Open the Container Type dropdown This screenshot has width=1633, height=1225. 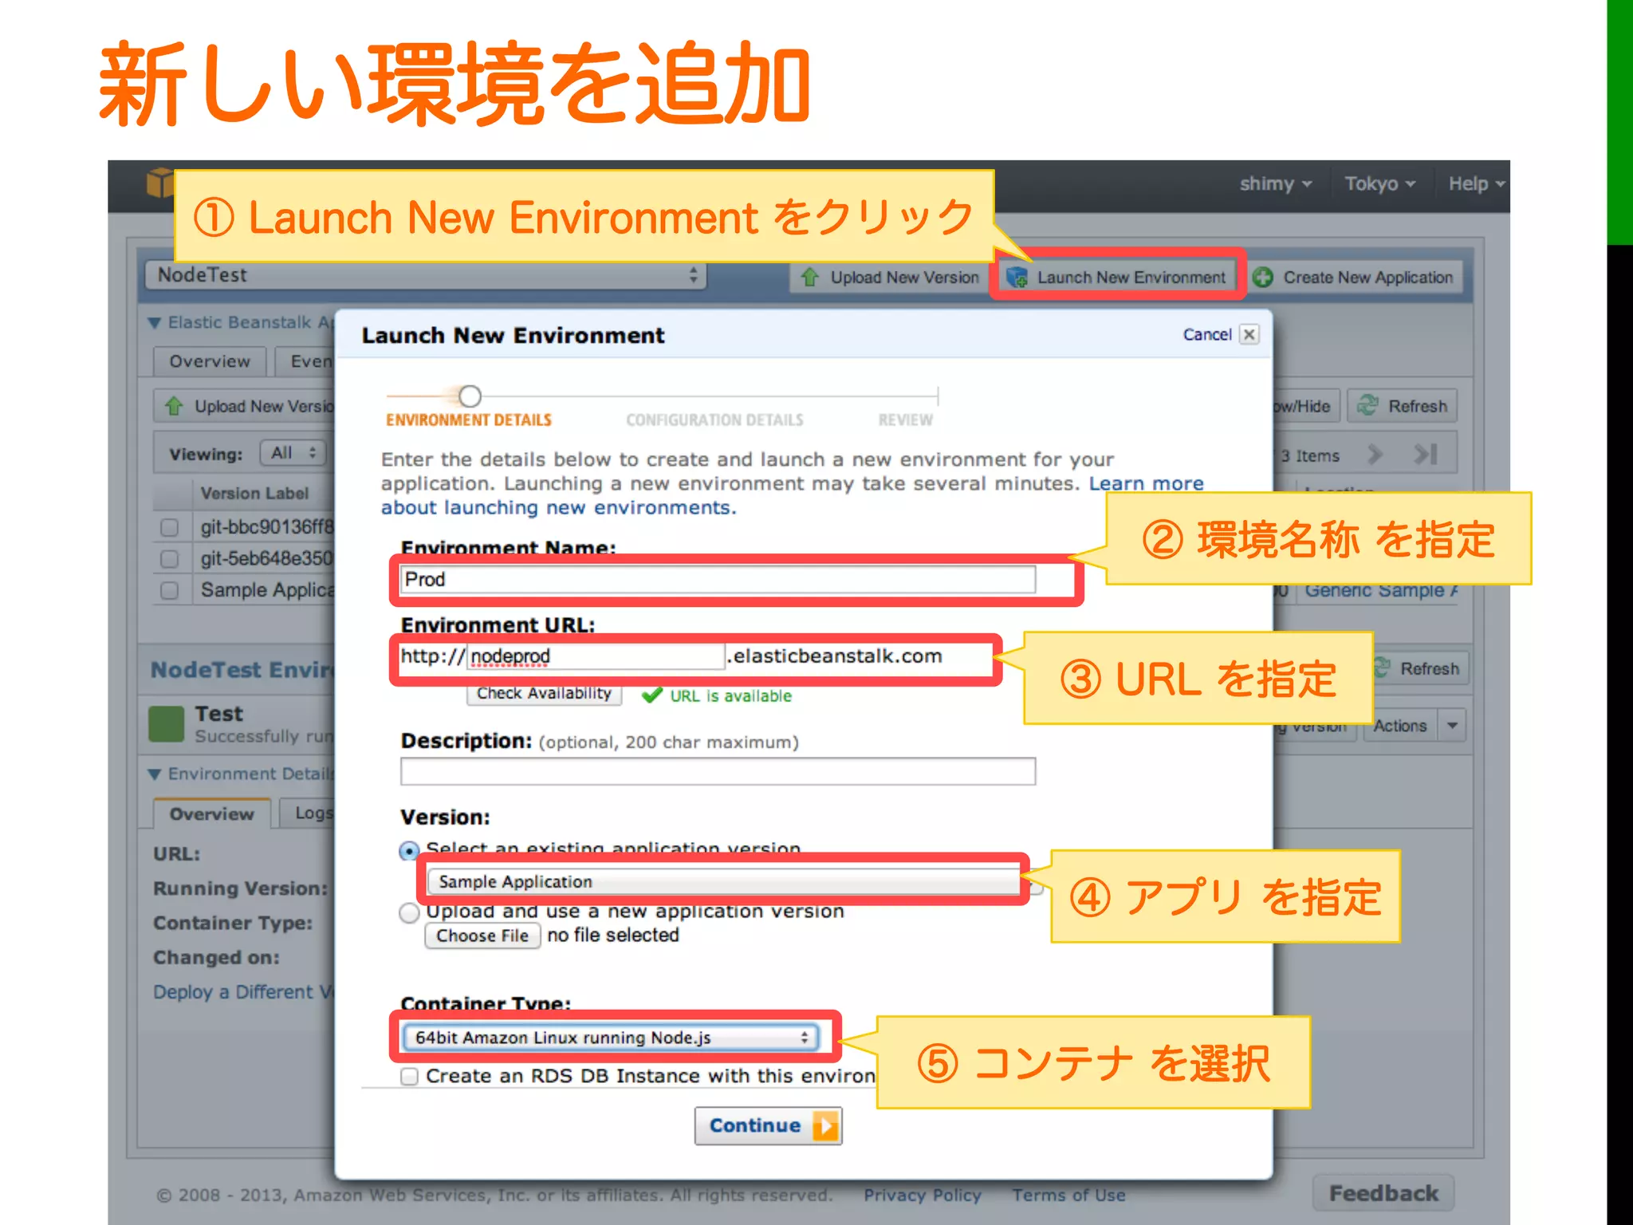pos(609,1037)
